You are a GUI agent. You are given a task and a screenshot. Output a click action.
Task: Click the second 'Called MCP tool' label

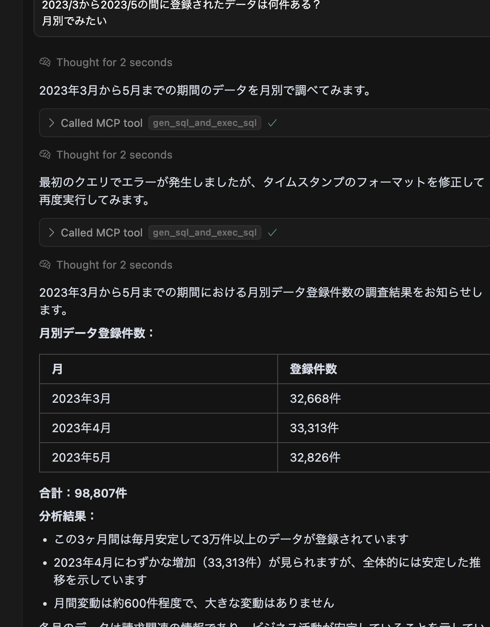pos(102,233)
